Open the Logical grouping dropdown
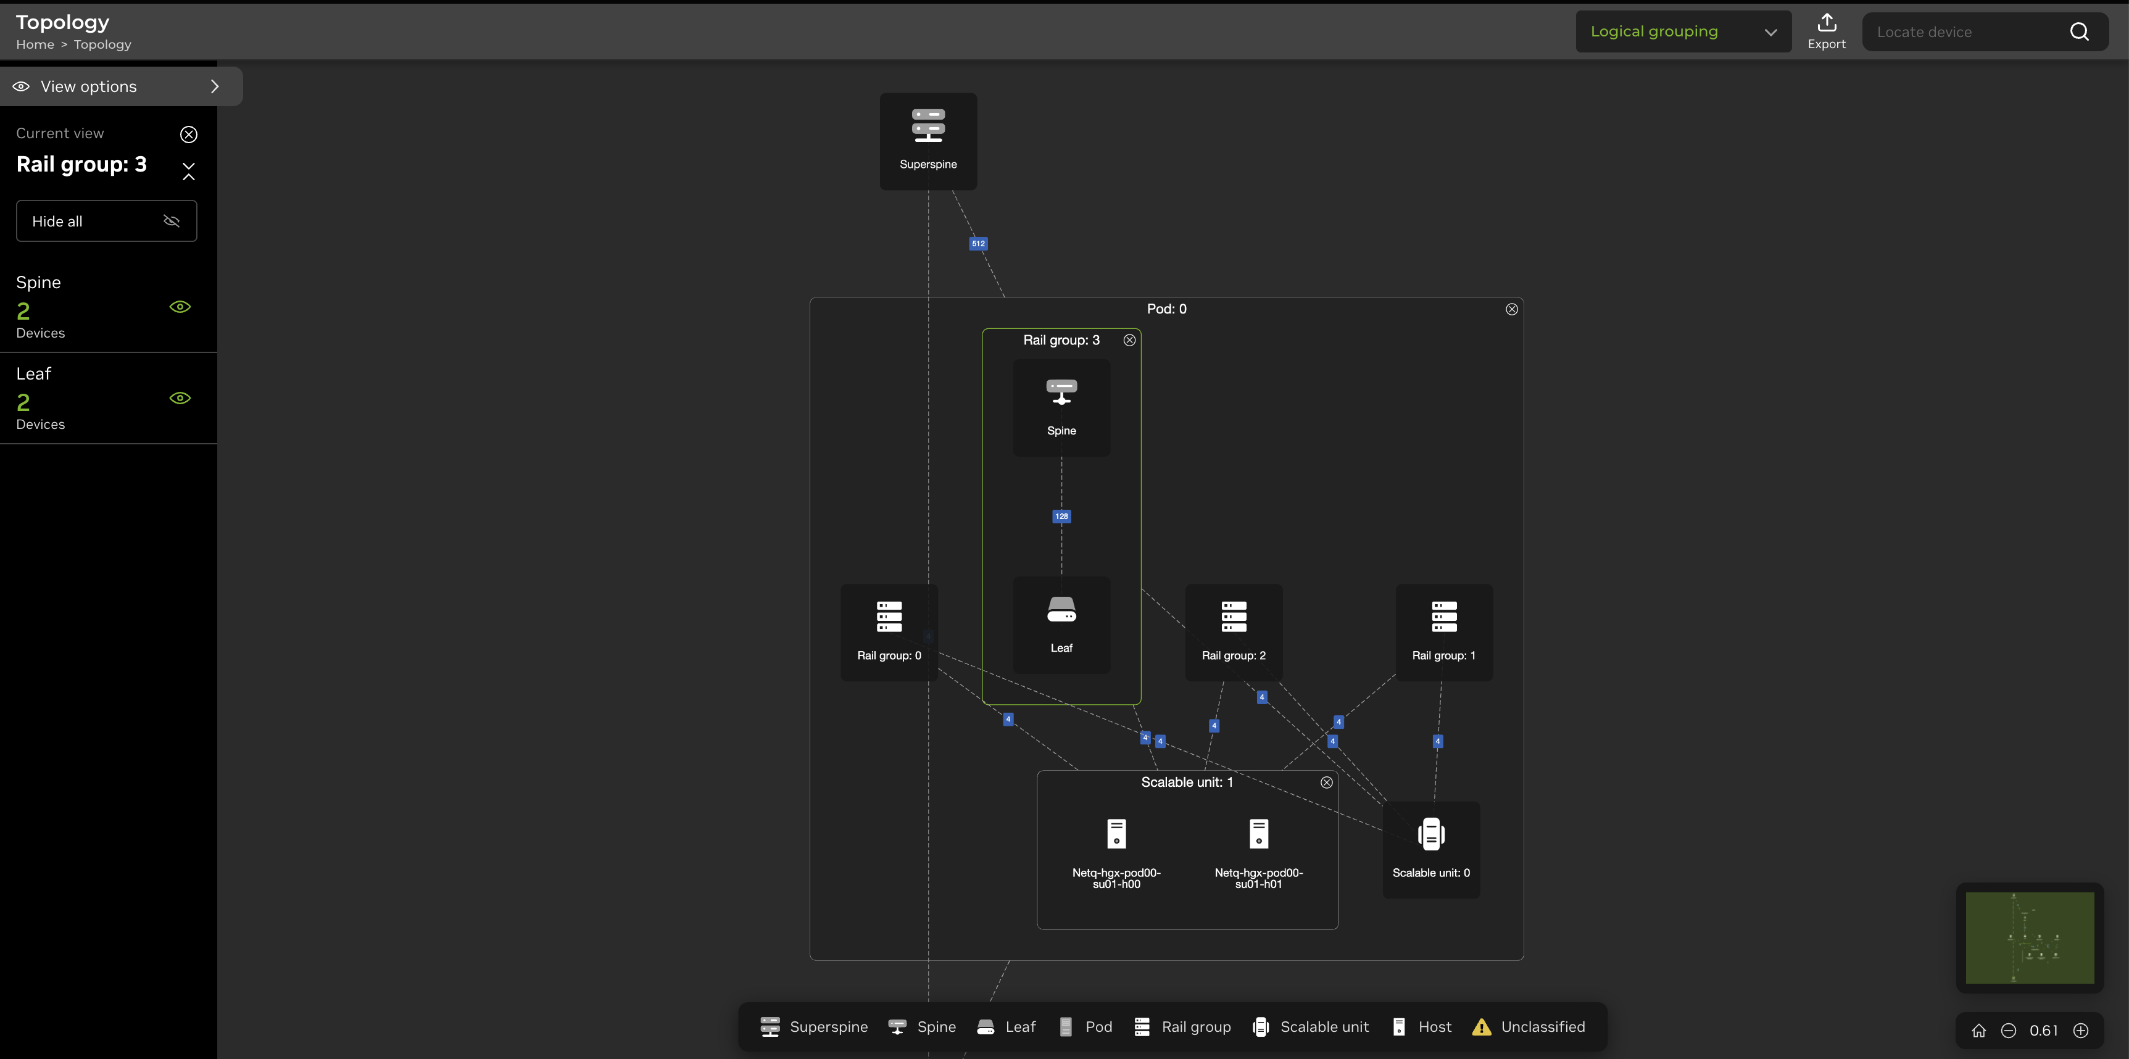The width and height of the screenshot is (2129, 1059). tap(1683, 31)
